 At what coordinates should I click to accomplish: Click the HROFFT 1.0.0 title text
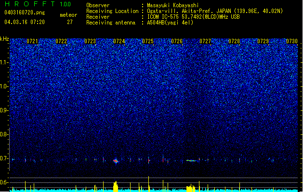coord(38,4)
